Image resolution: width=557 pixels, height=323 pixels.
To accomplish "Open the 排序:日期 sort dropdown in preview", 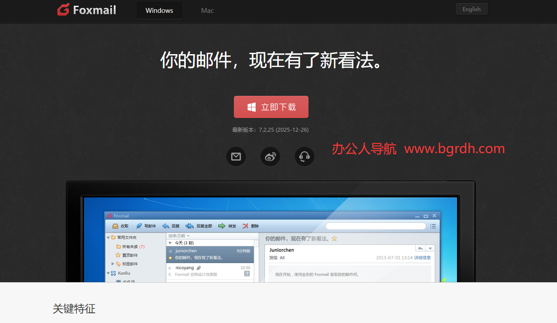I will click(179, 236).
